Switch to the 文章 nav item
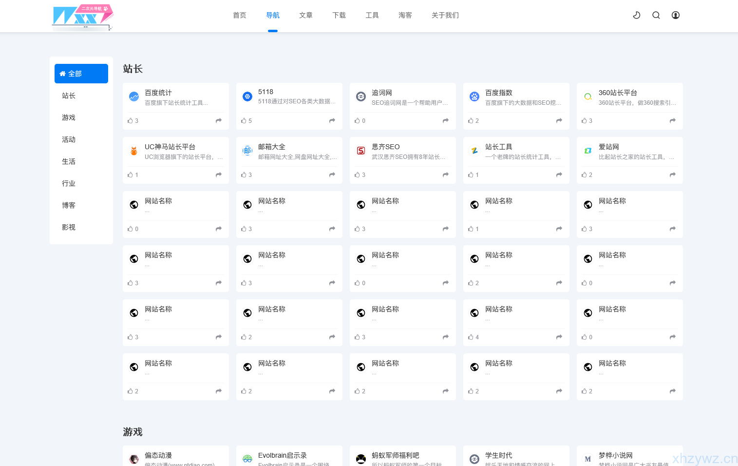738x466 pixels. (306, 15)
